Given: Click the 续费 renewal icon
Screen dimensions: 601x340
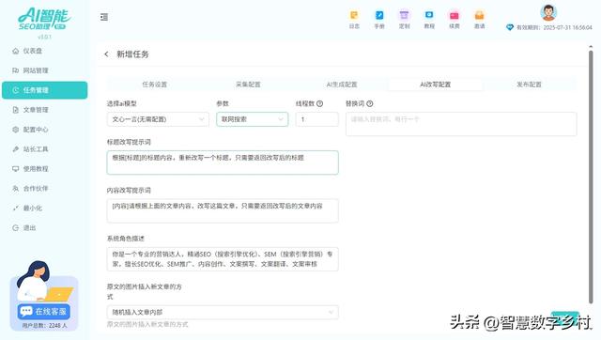Looking at the screenshot, I should coord(455,19).
